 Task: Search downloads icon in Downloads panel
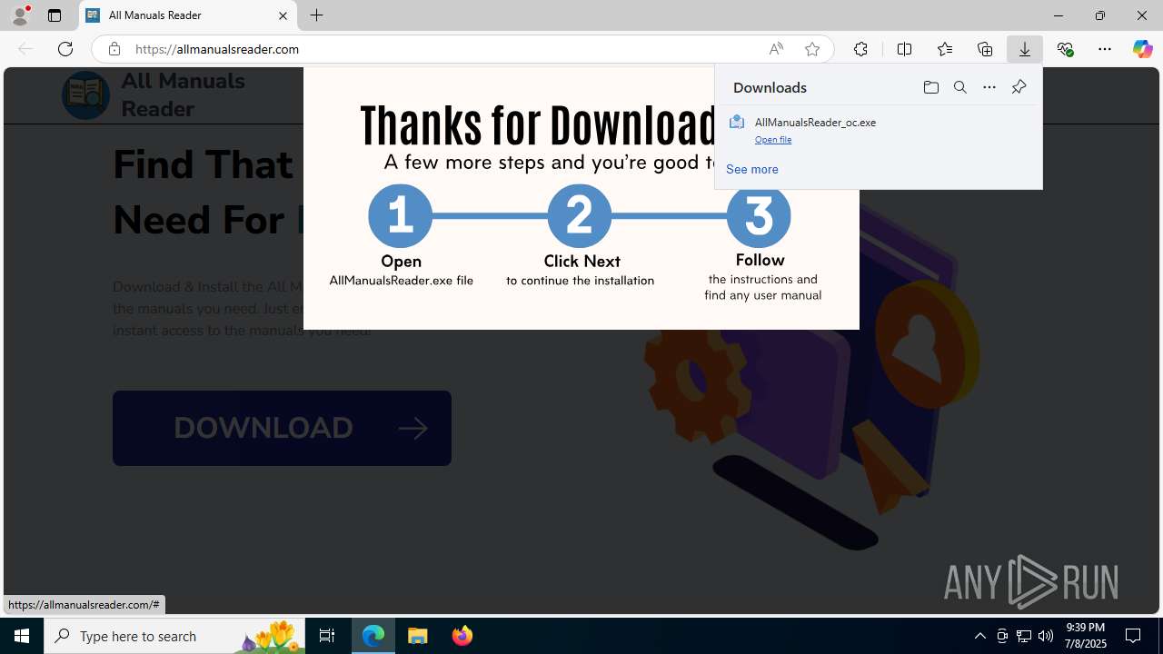click(x=960, y=87)
